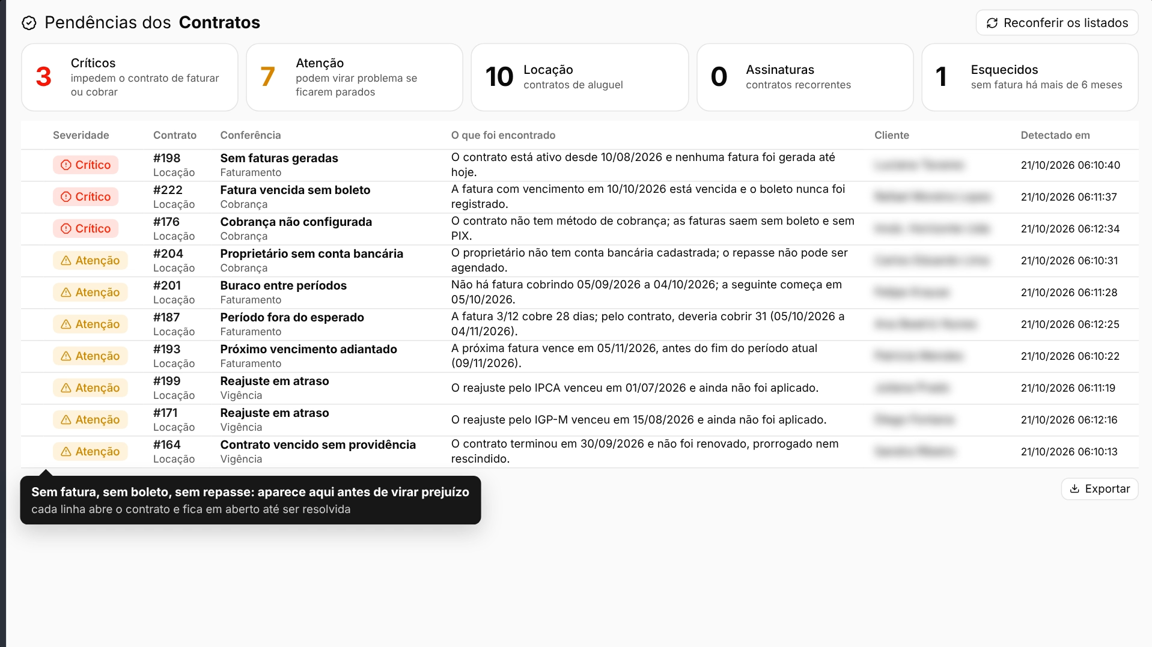Click 'Proprietário sem conta bancária' entry

312,254
